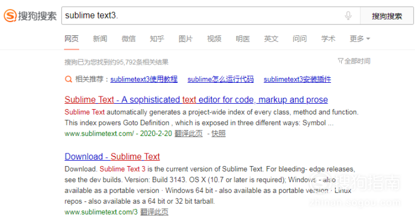Open the Sublime Text sophisticated text editor result
Image resolution: width=415 pixels, height=223 pixels.
pyautogui.click(x=196, y=100)
